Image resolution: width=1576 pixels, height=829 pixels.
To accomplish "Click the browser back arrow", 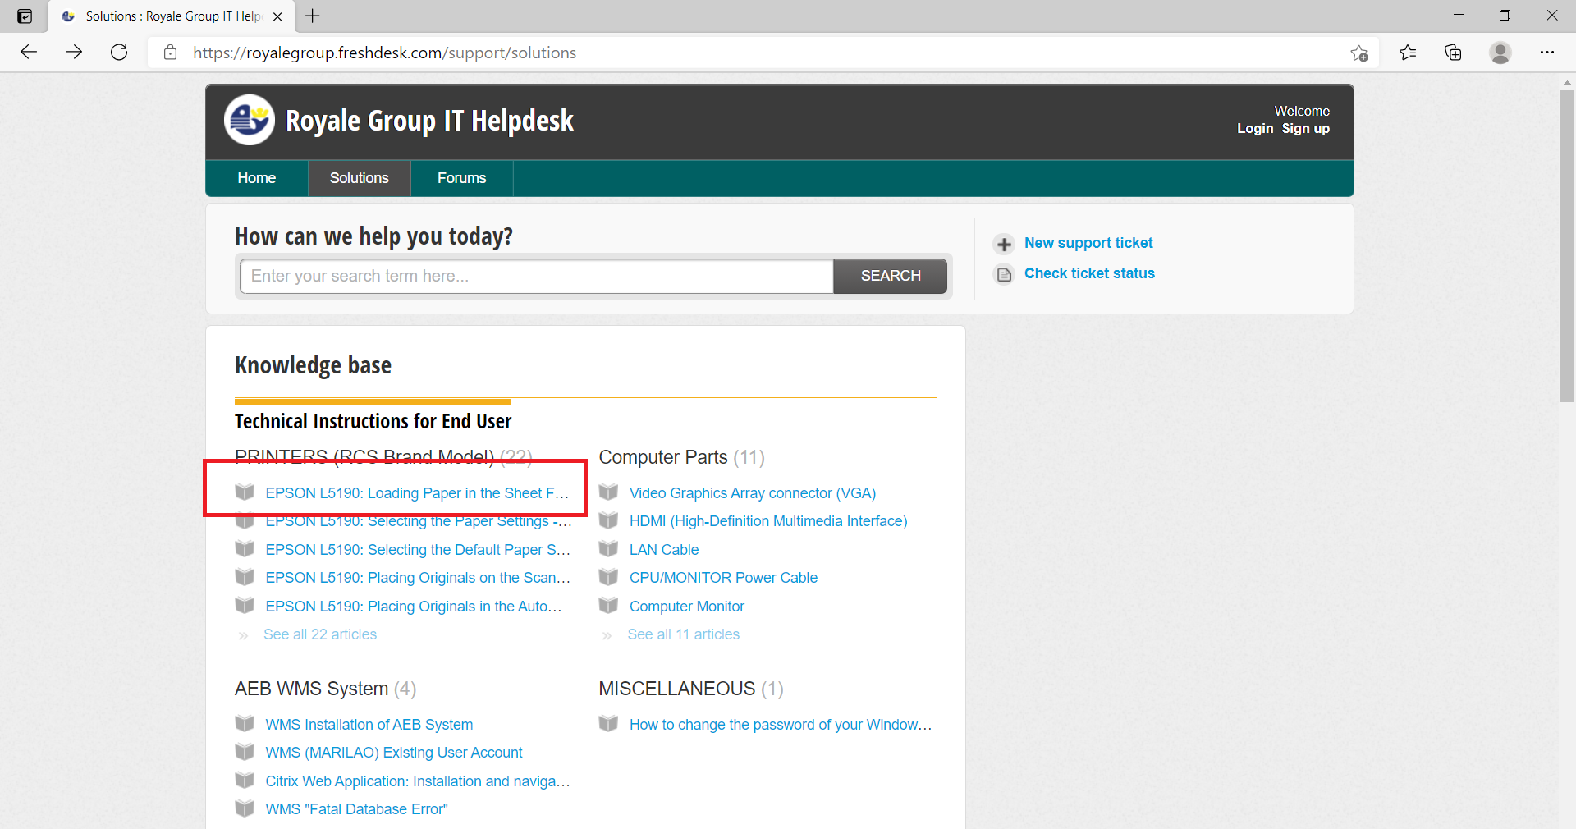I will pos(29,53).
